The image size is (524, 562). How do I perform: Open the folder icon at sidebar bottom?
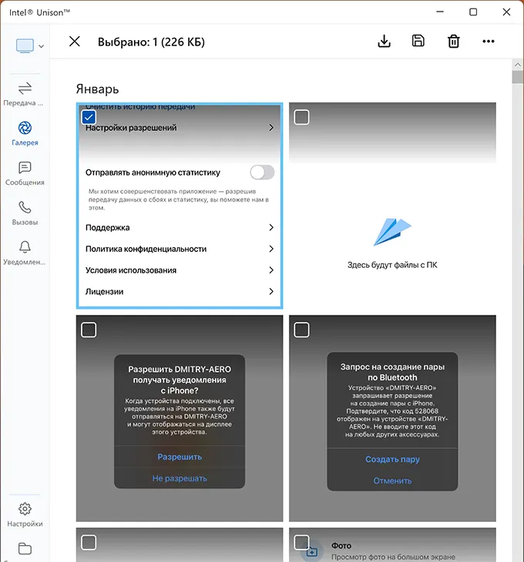25,548
